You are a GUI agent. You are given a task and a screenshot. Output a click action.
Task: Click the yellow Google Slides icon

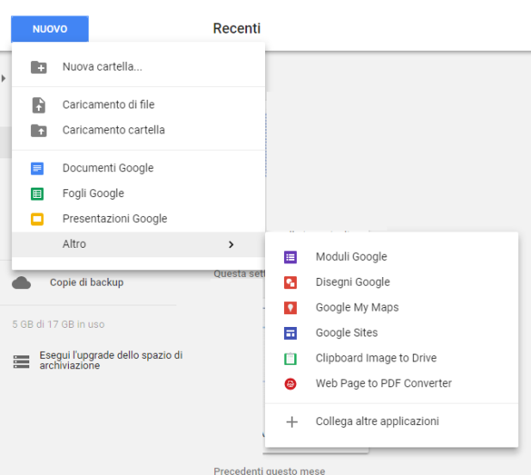[x=37, y=219]
